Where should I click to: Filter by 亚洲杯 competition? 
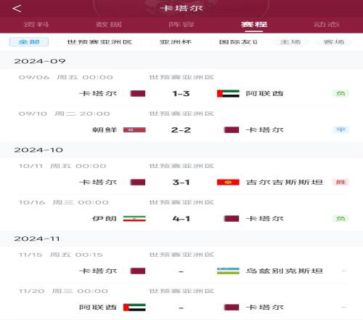[176, 42]
